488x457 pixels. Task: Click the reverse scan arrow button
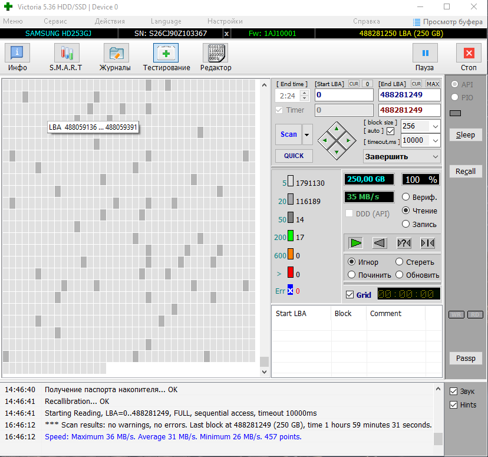(380, 243)
